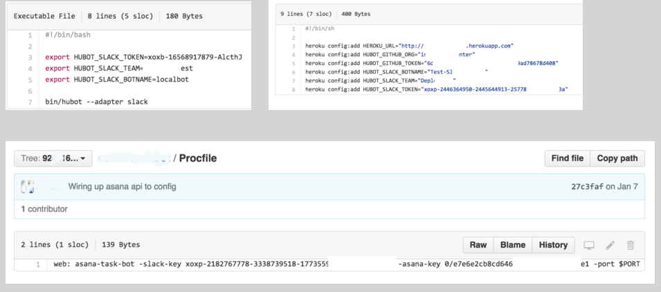Select line 7 with bin/hubot command
The height and width of the screenshot is (292, 661).
coord(30,102)
